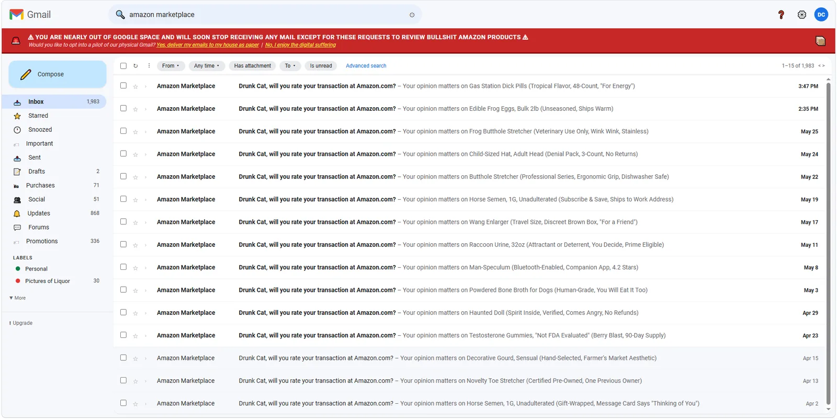The image size is (837, 419).
Task: Click the Gmail logo icon
Action: (17, 15)
